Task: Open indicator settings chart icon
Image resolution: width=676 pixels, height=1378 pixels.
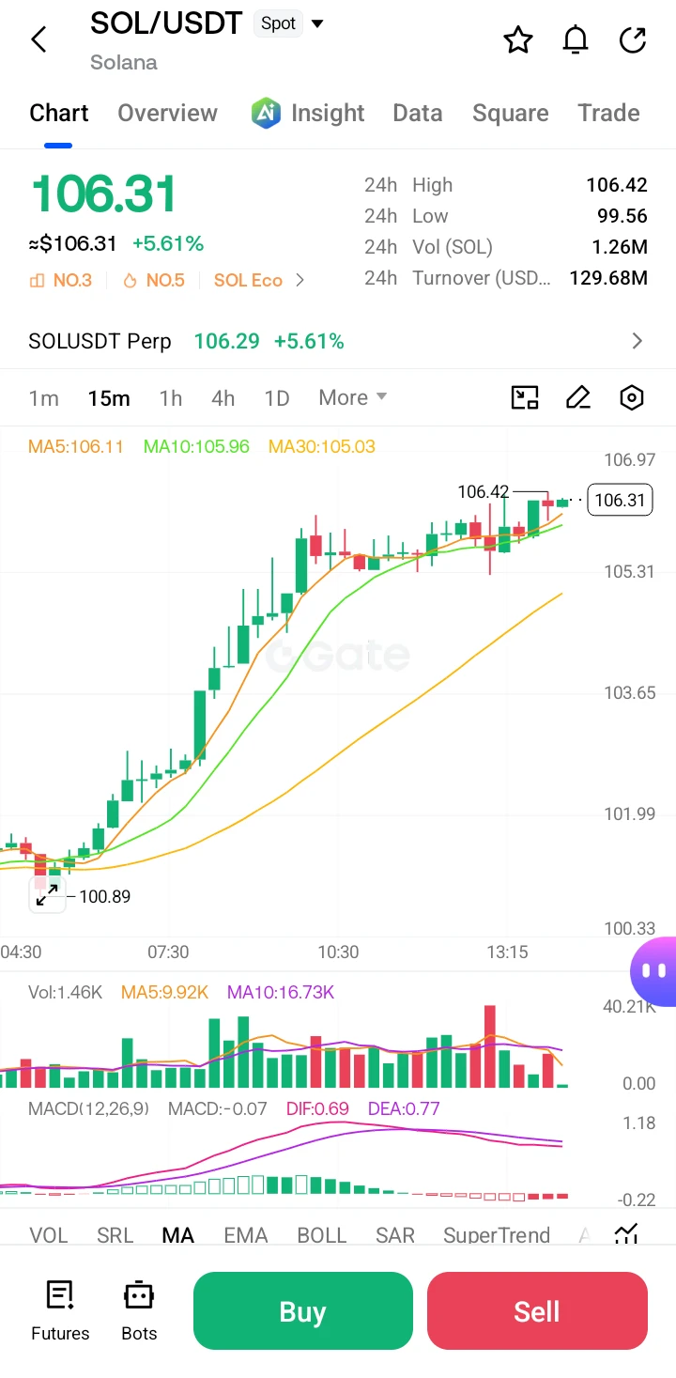Action: click(x=626, y=1234)
